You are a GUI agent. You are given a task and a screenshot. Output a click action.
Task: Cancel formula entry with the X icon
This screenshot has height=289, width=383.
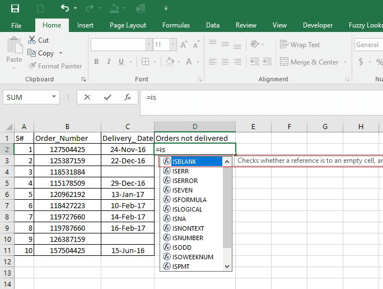click(x=87, y=97)
